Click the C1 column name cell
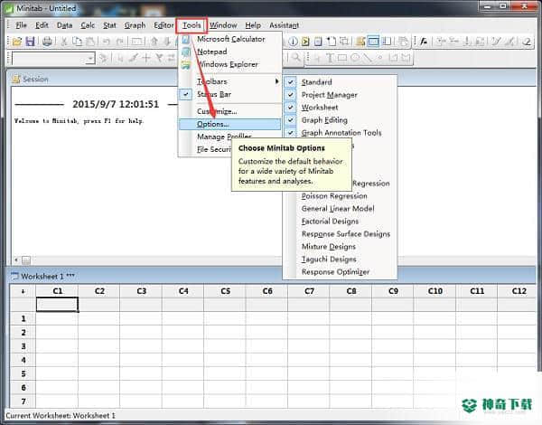Screen dimensions: 542x425 click(57, 304)
